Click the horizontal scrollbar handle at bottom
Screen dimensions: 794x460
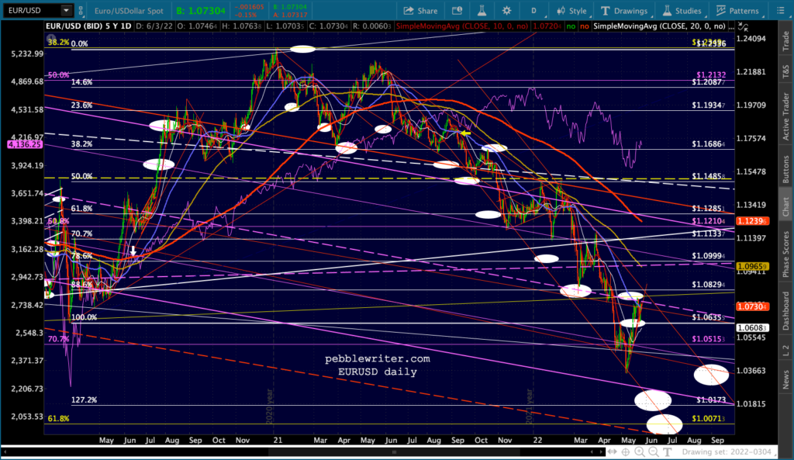[x=394, y=452]
